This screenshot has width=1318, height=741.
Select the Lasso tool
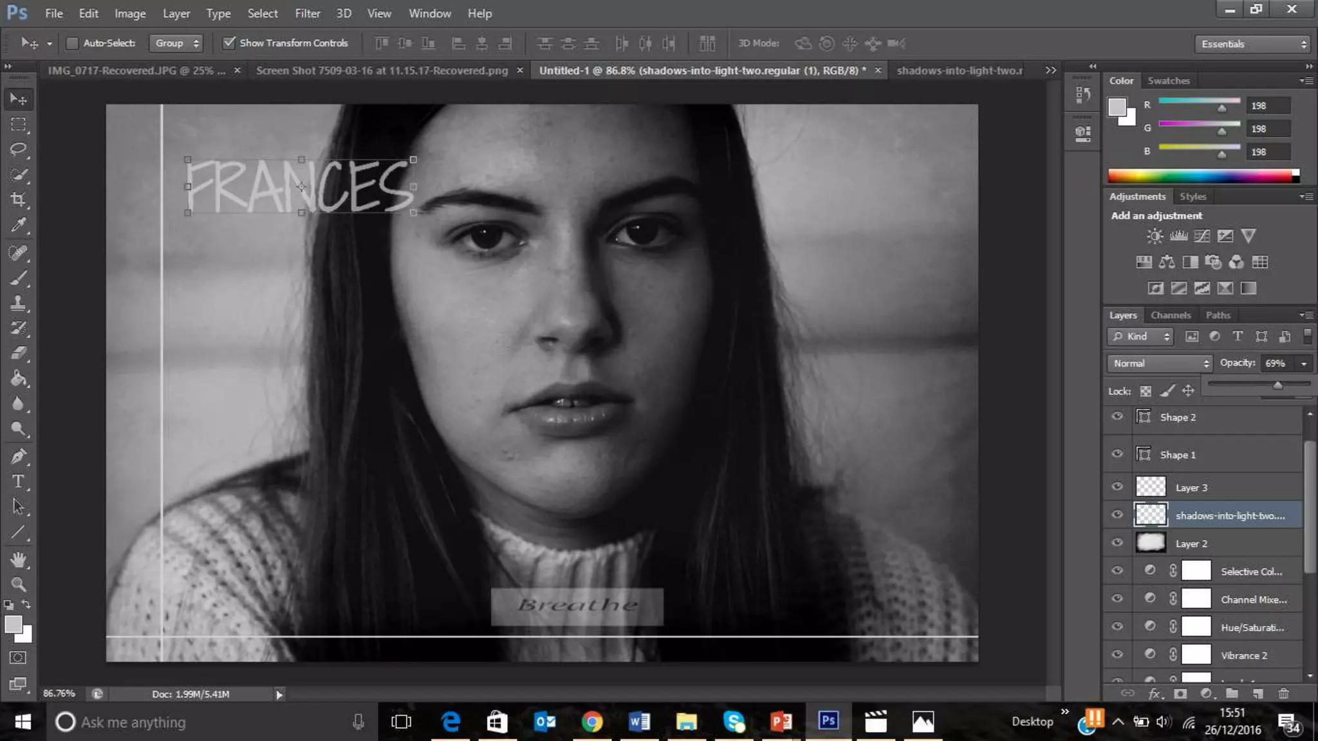coord(18,149)
